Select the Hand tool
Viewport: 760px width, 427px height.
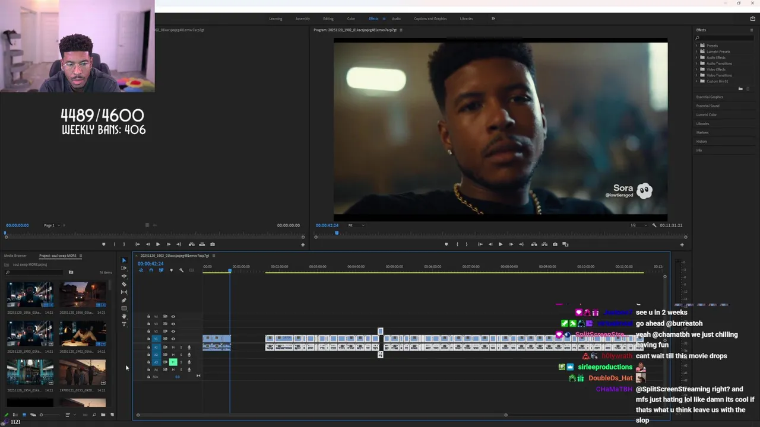click(x=124, y=316)
